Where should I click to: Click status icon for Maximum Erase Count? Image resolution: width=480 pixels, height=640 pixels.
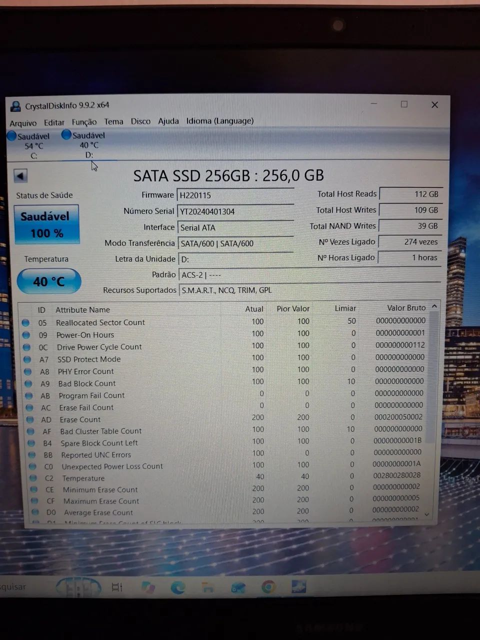(34, 501)
